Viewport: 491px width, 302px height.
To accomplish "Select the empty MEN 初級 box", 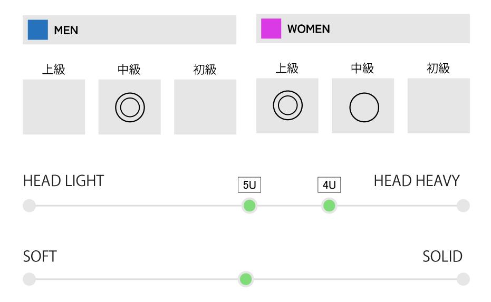I will (x=205, y=107).
